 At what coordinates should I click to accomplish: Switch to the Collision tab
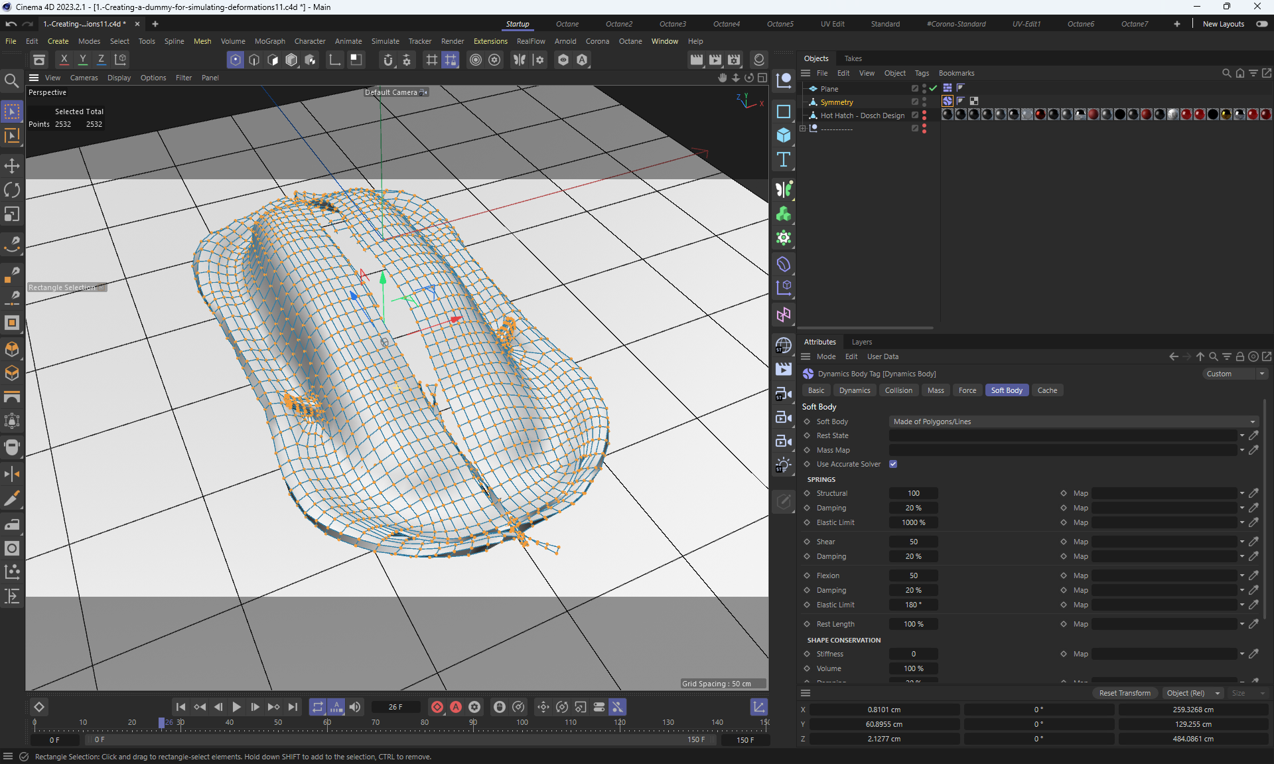[x=898, y=390]
